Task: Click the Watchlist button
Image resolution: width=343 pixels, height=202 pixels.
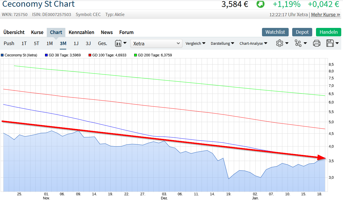Action: [x=275, y=32]
